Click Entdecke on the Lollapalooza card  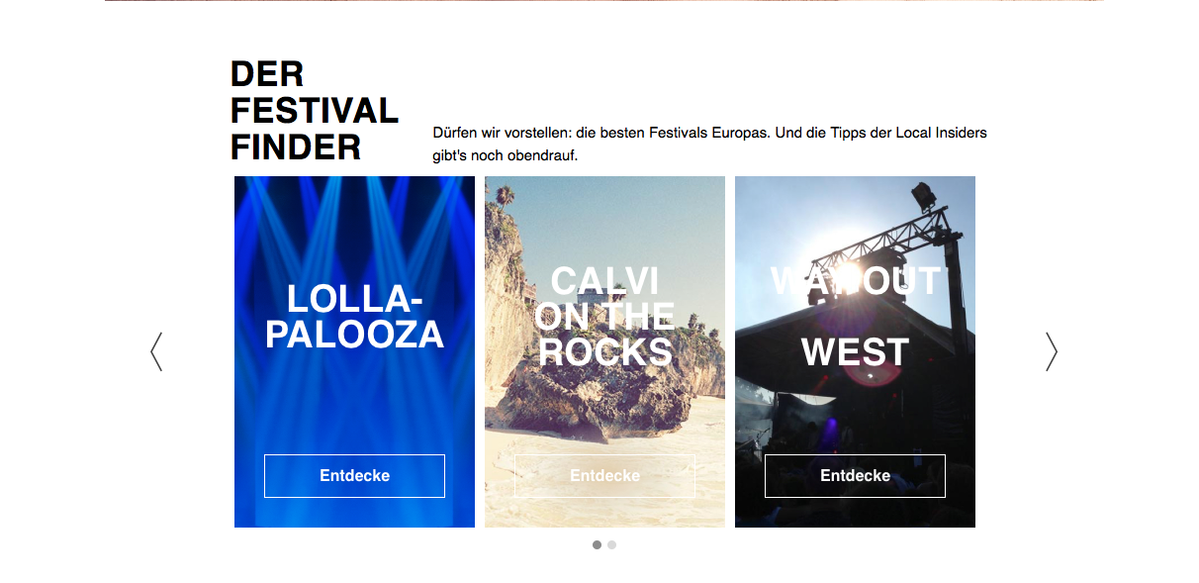click(354, 476)
